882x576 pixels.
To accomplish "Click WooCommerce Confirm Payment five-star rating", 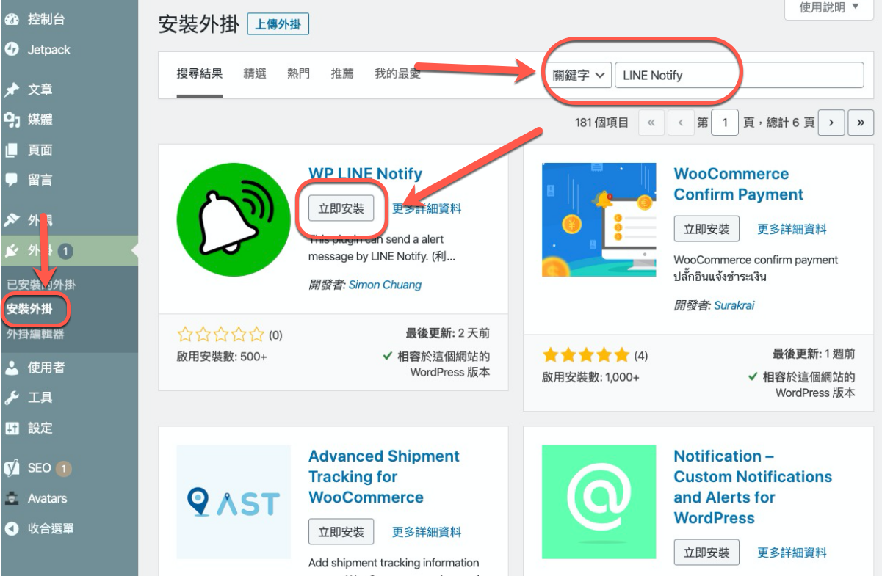I will click(586, 356).
